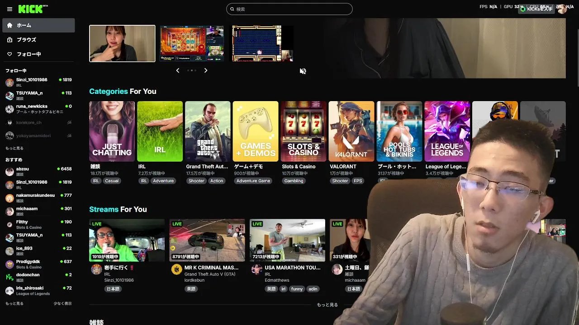Expand もっと見る under Following list

coord(14,148)
